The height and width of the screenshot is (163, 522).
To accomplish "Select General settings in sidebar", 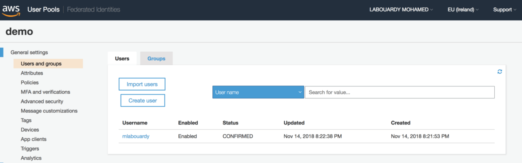I will coord(29,52).
